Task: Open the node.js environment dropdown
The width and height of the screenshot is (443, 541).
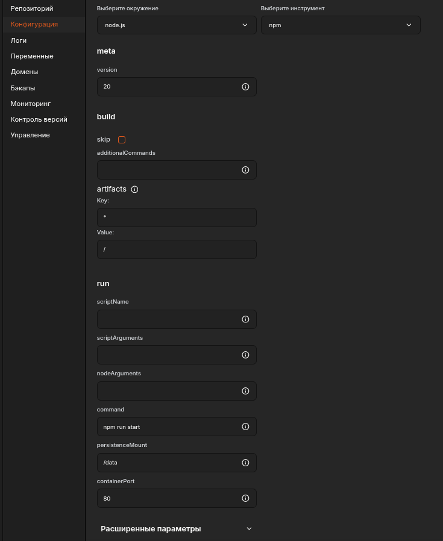Action: [177, 25]
